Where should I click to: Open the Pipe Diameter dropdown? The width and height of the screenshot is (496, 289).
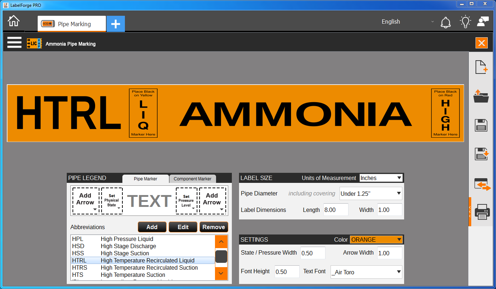click(x=371, y=193)
